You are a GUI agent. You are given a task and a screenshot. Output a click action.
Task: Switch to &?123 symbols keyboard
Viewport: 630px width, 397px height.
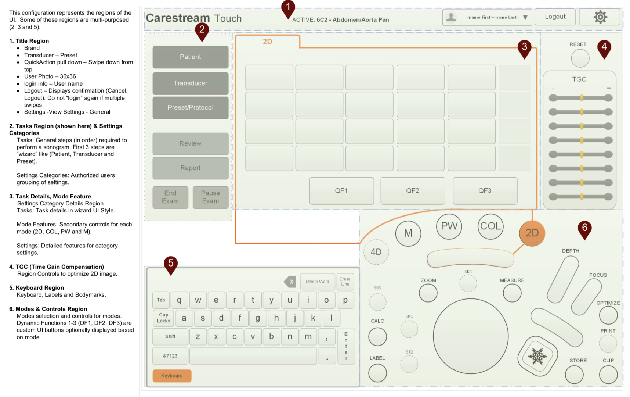coord(170,356)
